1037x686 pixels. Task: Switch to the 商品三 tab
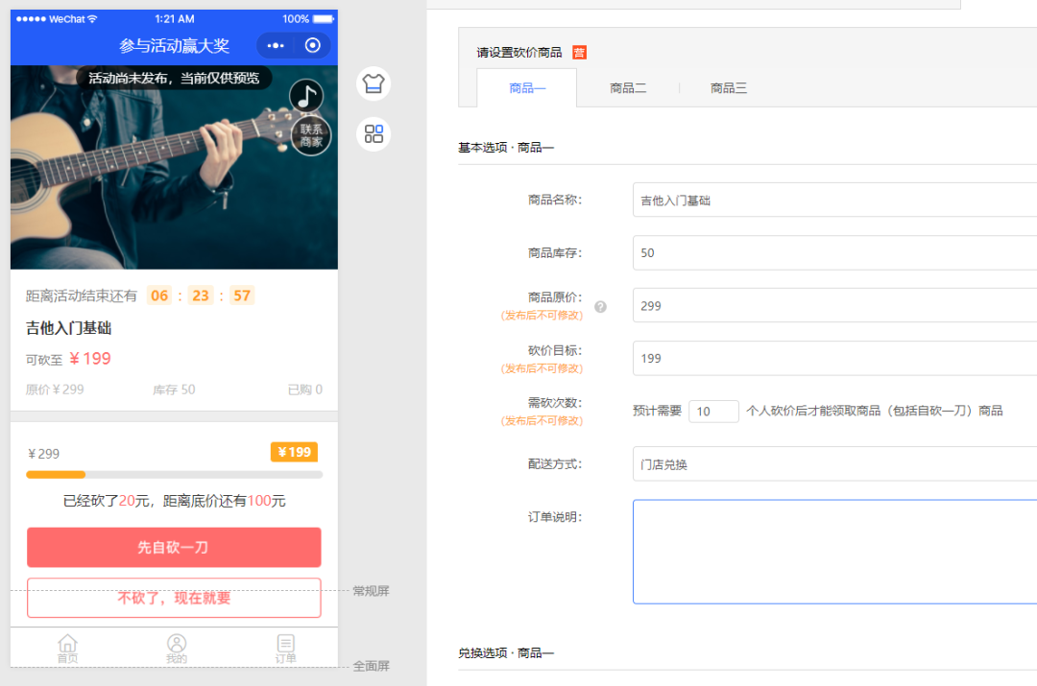(729, 88)
